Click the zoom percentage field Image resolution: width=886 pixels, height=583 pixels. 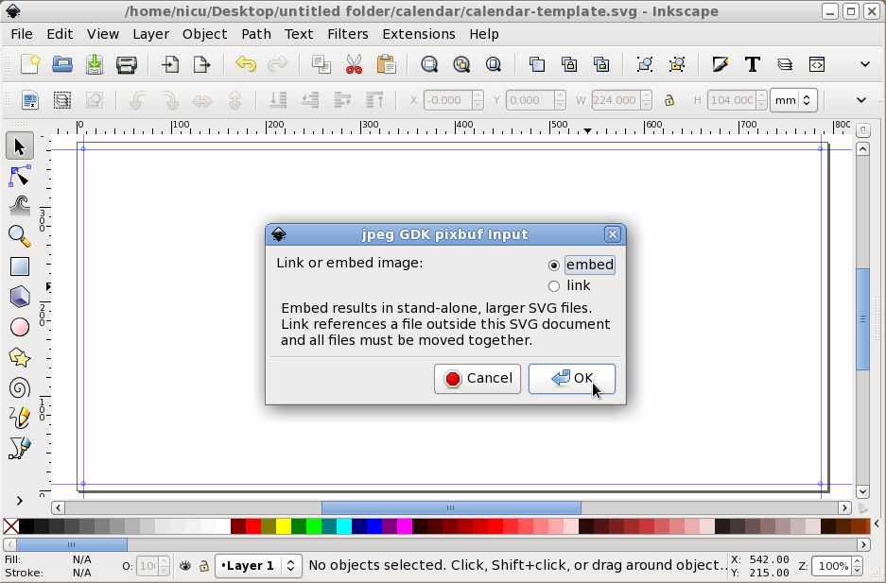pos(830,566)
